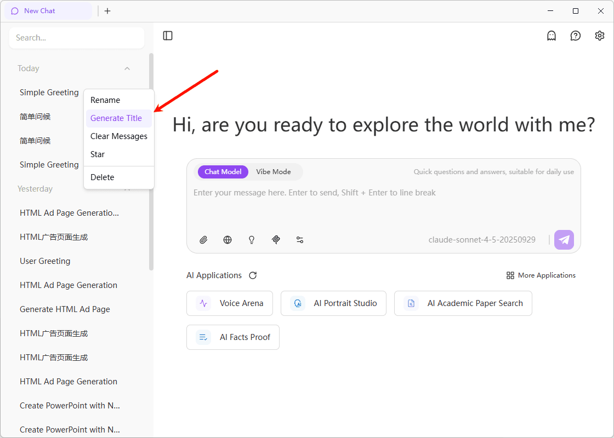
Task: Open model parameter settings sliders icon
Action: [x=300, y=240]
